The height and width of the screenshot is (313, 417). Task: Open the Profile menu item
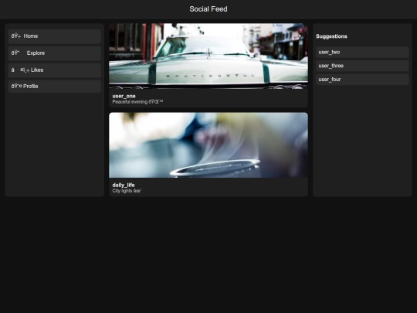55,87
